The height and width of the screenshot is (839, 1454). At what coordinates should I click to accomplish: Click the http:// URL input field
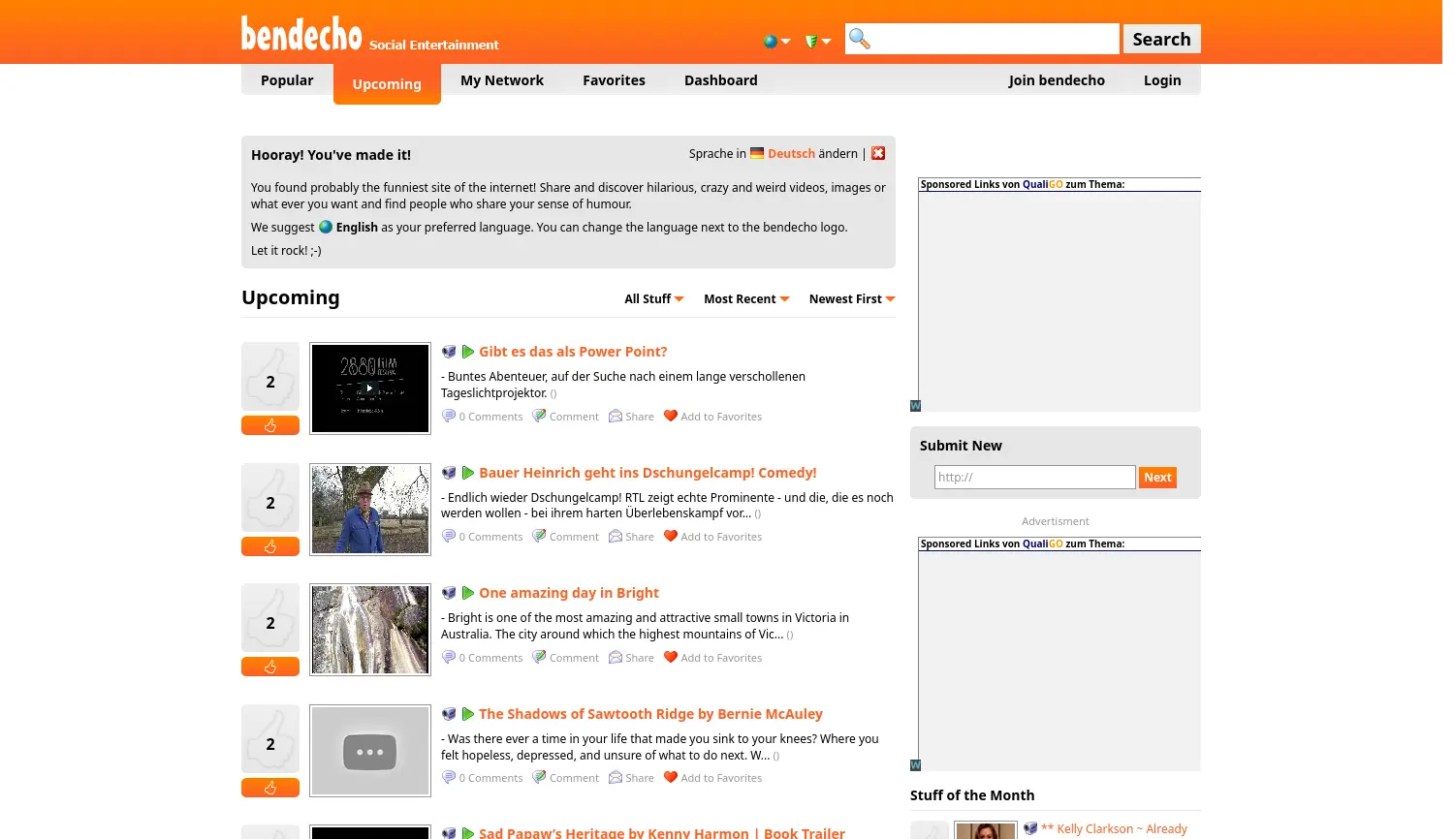pyautogui.click(x=1034, y=477)
